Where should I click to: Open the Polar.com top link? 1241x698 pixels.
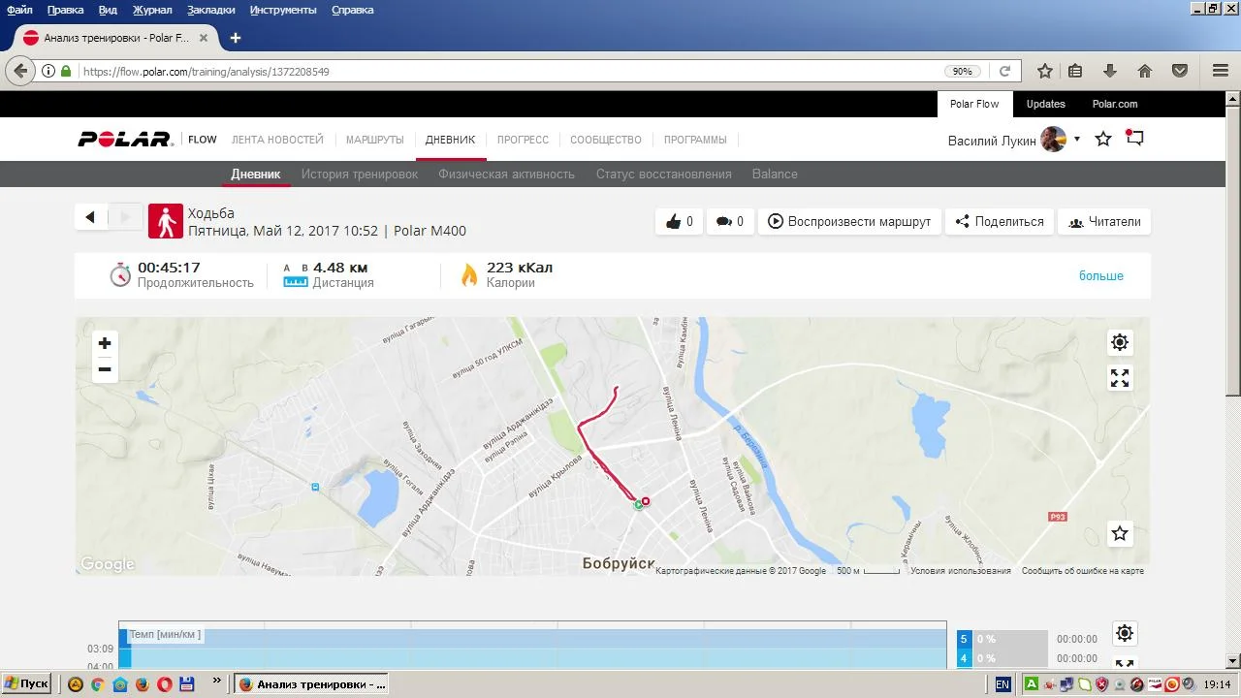(x=1115, y=104)
